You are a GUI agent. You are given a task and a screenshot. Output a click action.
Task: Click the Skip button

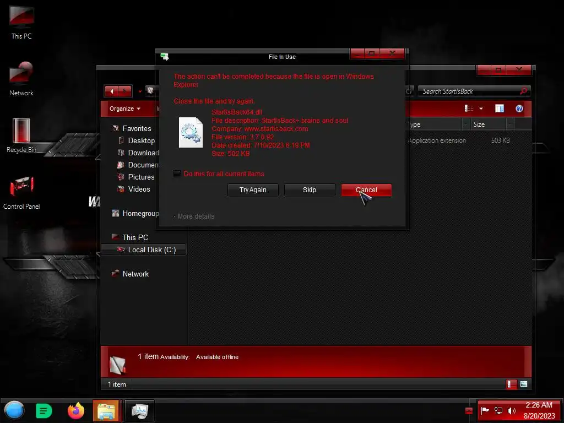(x=310, y=190)
